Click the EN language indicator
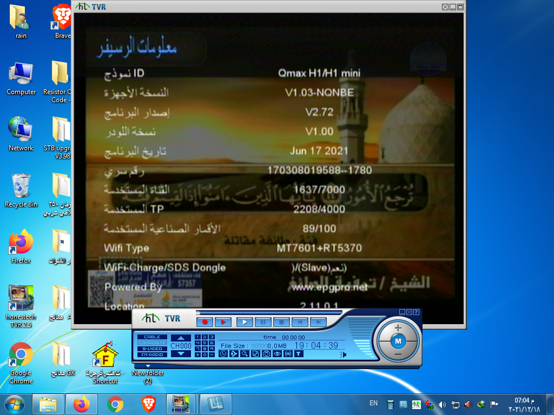The height and width of the screenshot is (415, 554). [x=373, y=403]
